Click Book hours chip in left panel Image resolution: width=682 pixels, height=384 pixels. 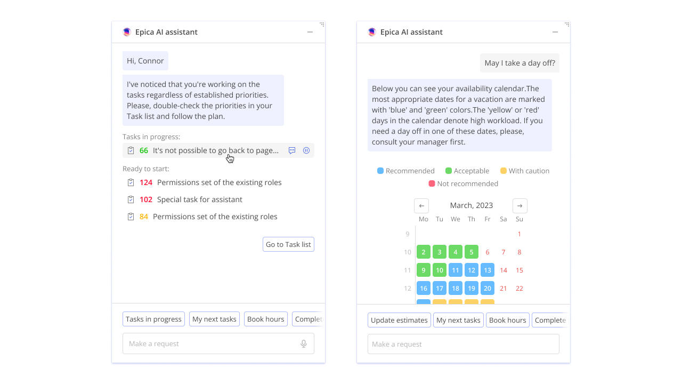pyautogui.click(x=266, y=319)
